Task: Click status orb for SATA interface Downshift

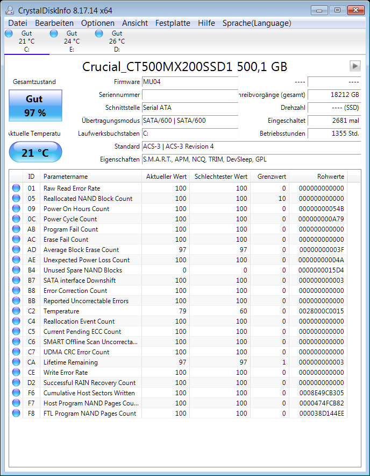Action: click(16, 281)
